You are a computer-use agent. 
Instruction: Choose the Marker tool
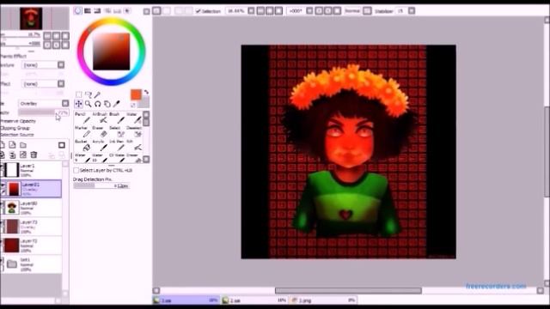pyautogui.click(x=83, y=132)
